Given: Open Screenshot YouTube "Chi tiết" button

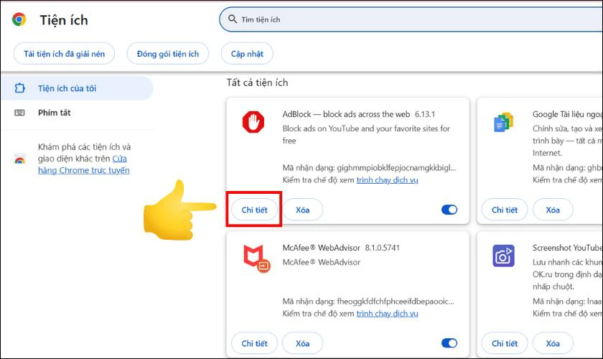Looking at the screenshot, I should 505,343.
